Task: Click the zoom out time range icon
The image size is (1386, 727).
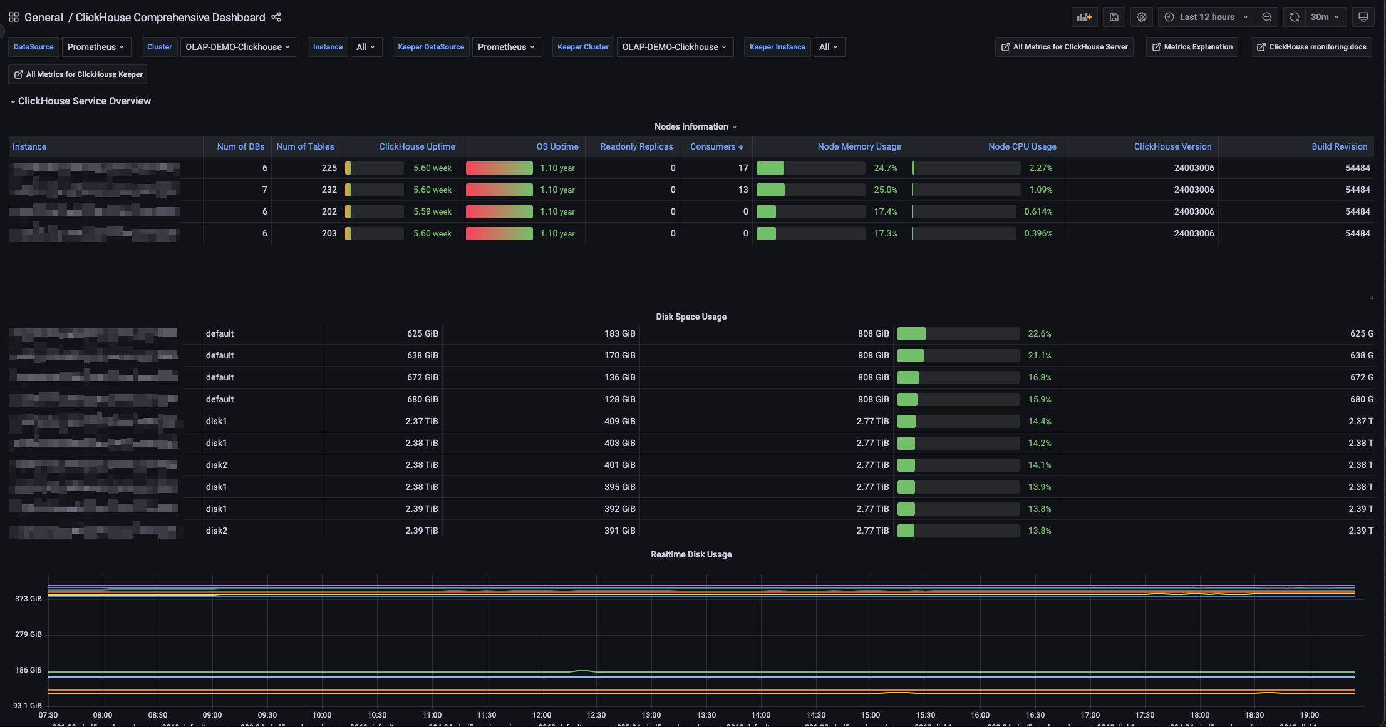Action: coord(1266,17)
